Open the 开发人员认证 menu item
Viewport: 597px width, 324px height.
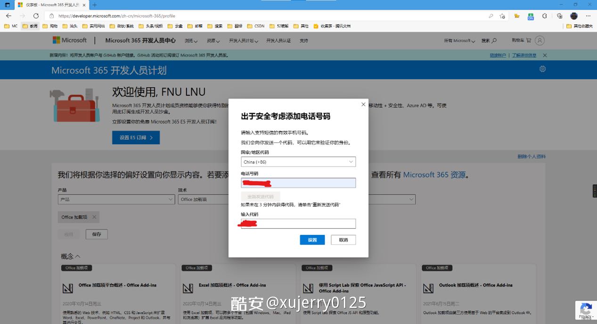point(278,41)
